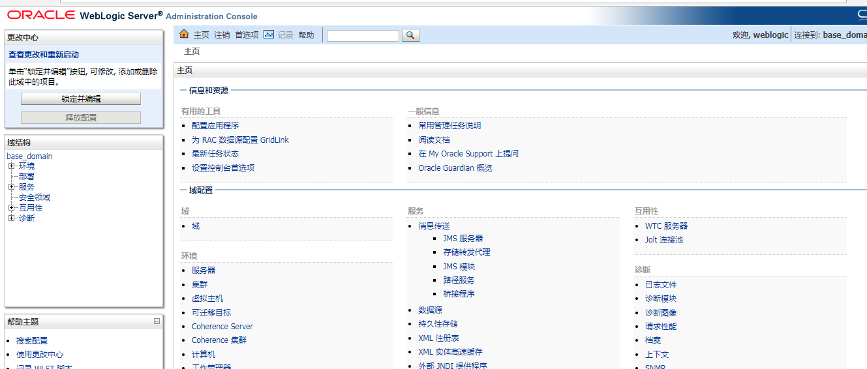Open 服务器 link under 环境
Image resolution: width=867 pixels, height=369 pixels.
tap(204, 270)
